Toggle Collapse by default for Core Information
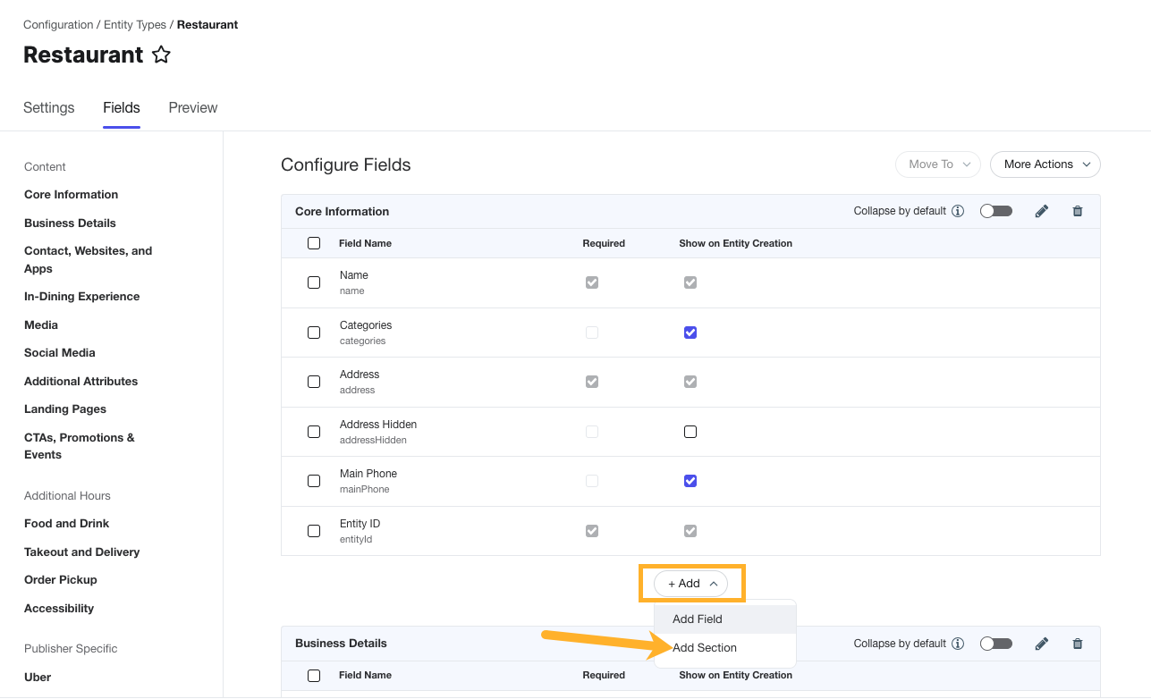 click(995, 212)
